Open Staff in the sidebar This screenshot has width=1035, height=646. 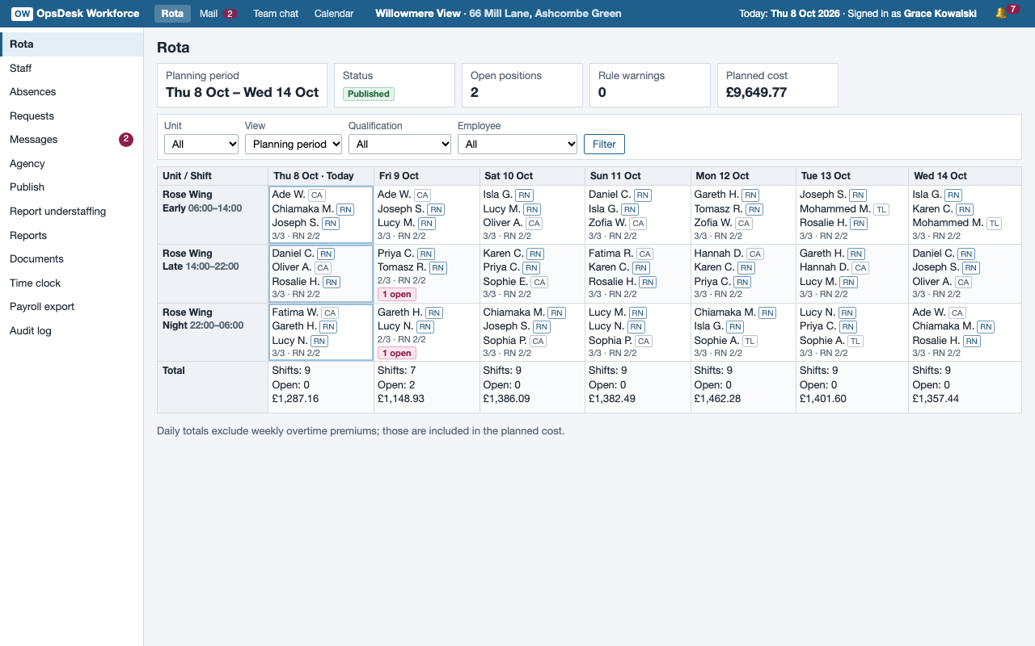[x=72, y=69]
